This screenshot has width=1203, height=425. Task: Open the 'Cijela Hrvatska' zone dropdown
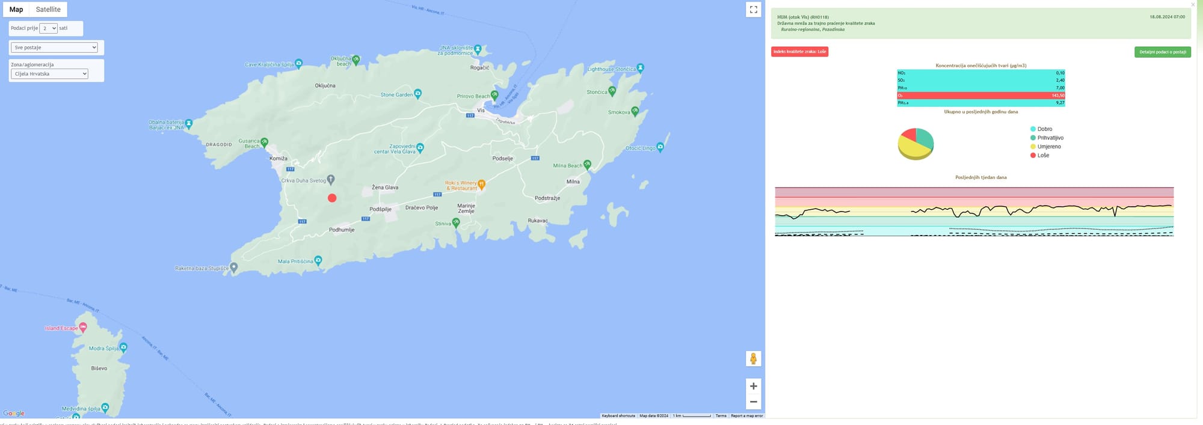point(49,74)
